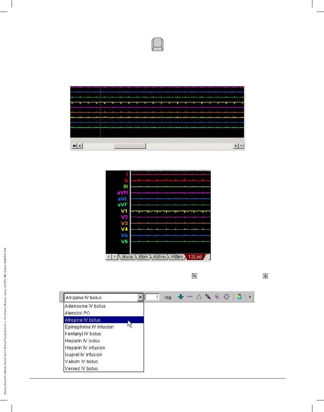Open the Atropine IV bolus combo box arrow

[140, 297]
